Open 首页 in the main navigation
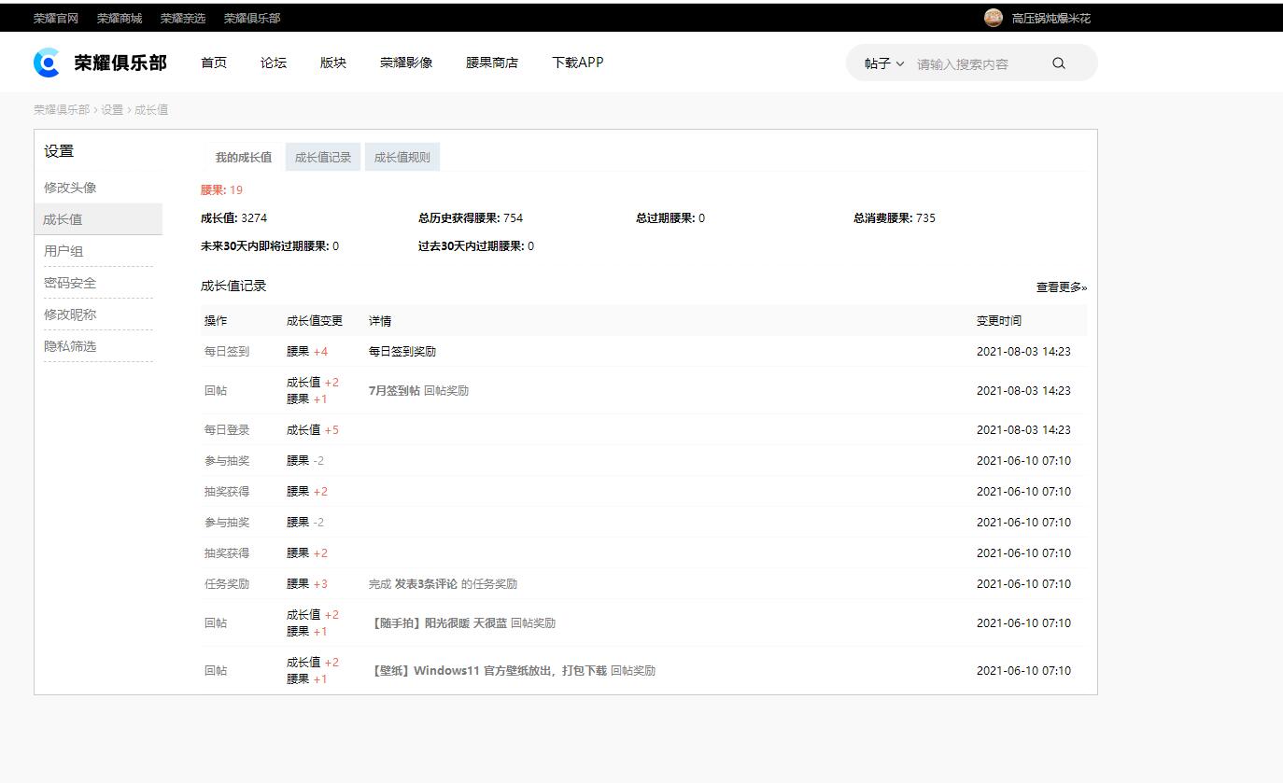This screenshot has width=1283, height=783. [214, 63]
